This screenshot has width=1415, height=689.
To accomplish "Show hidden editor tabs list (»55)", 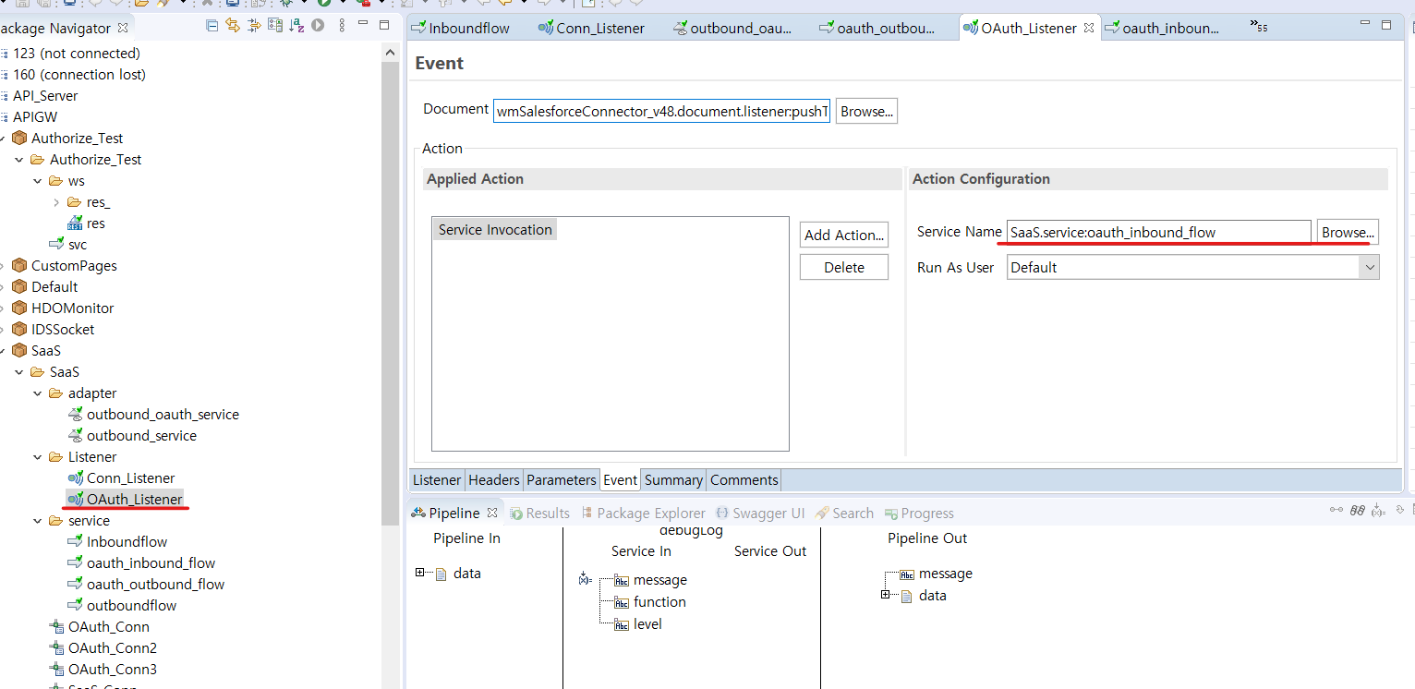I will [x=1259, y=27].
